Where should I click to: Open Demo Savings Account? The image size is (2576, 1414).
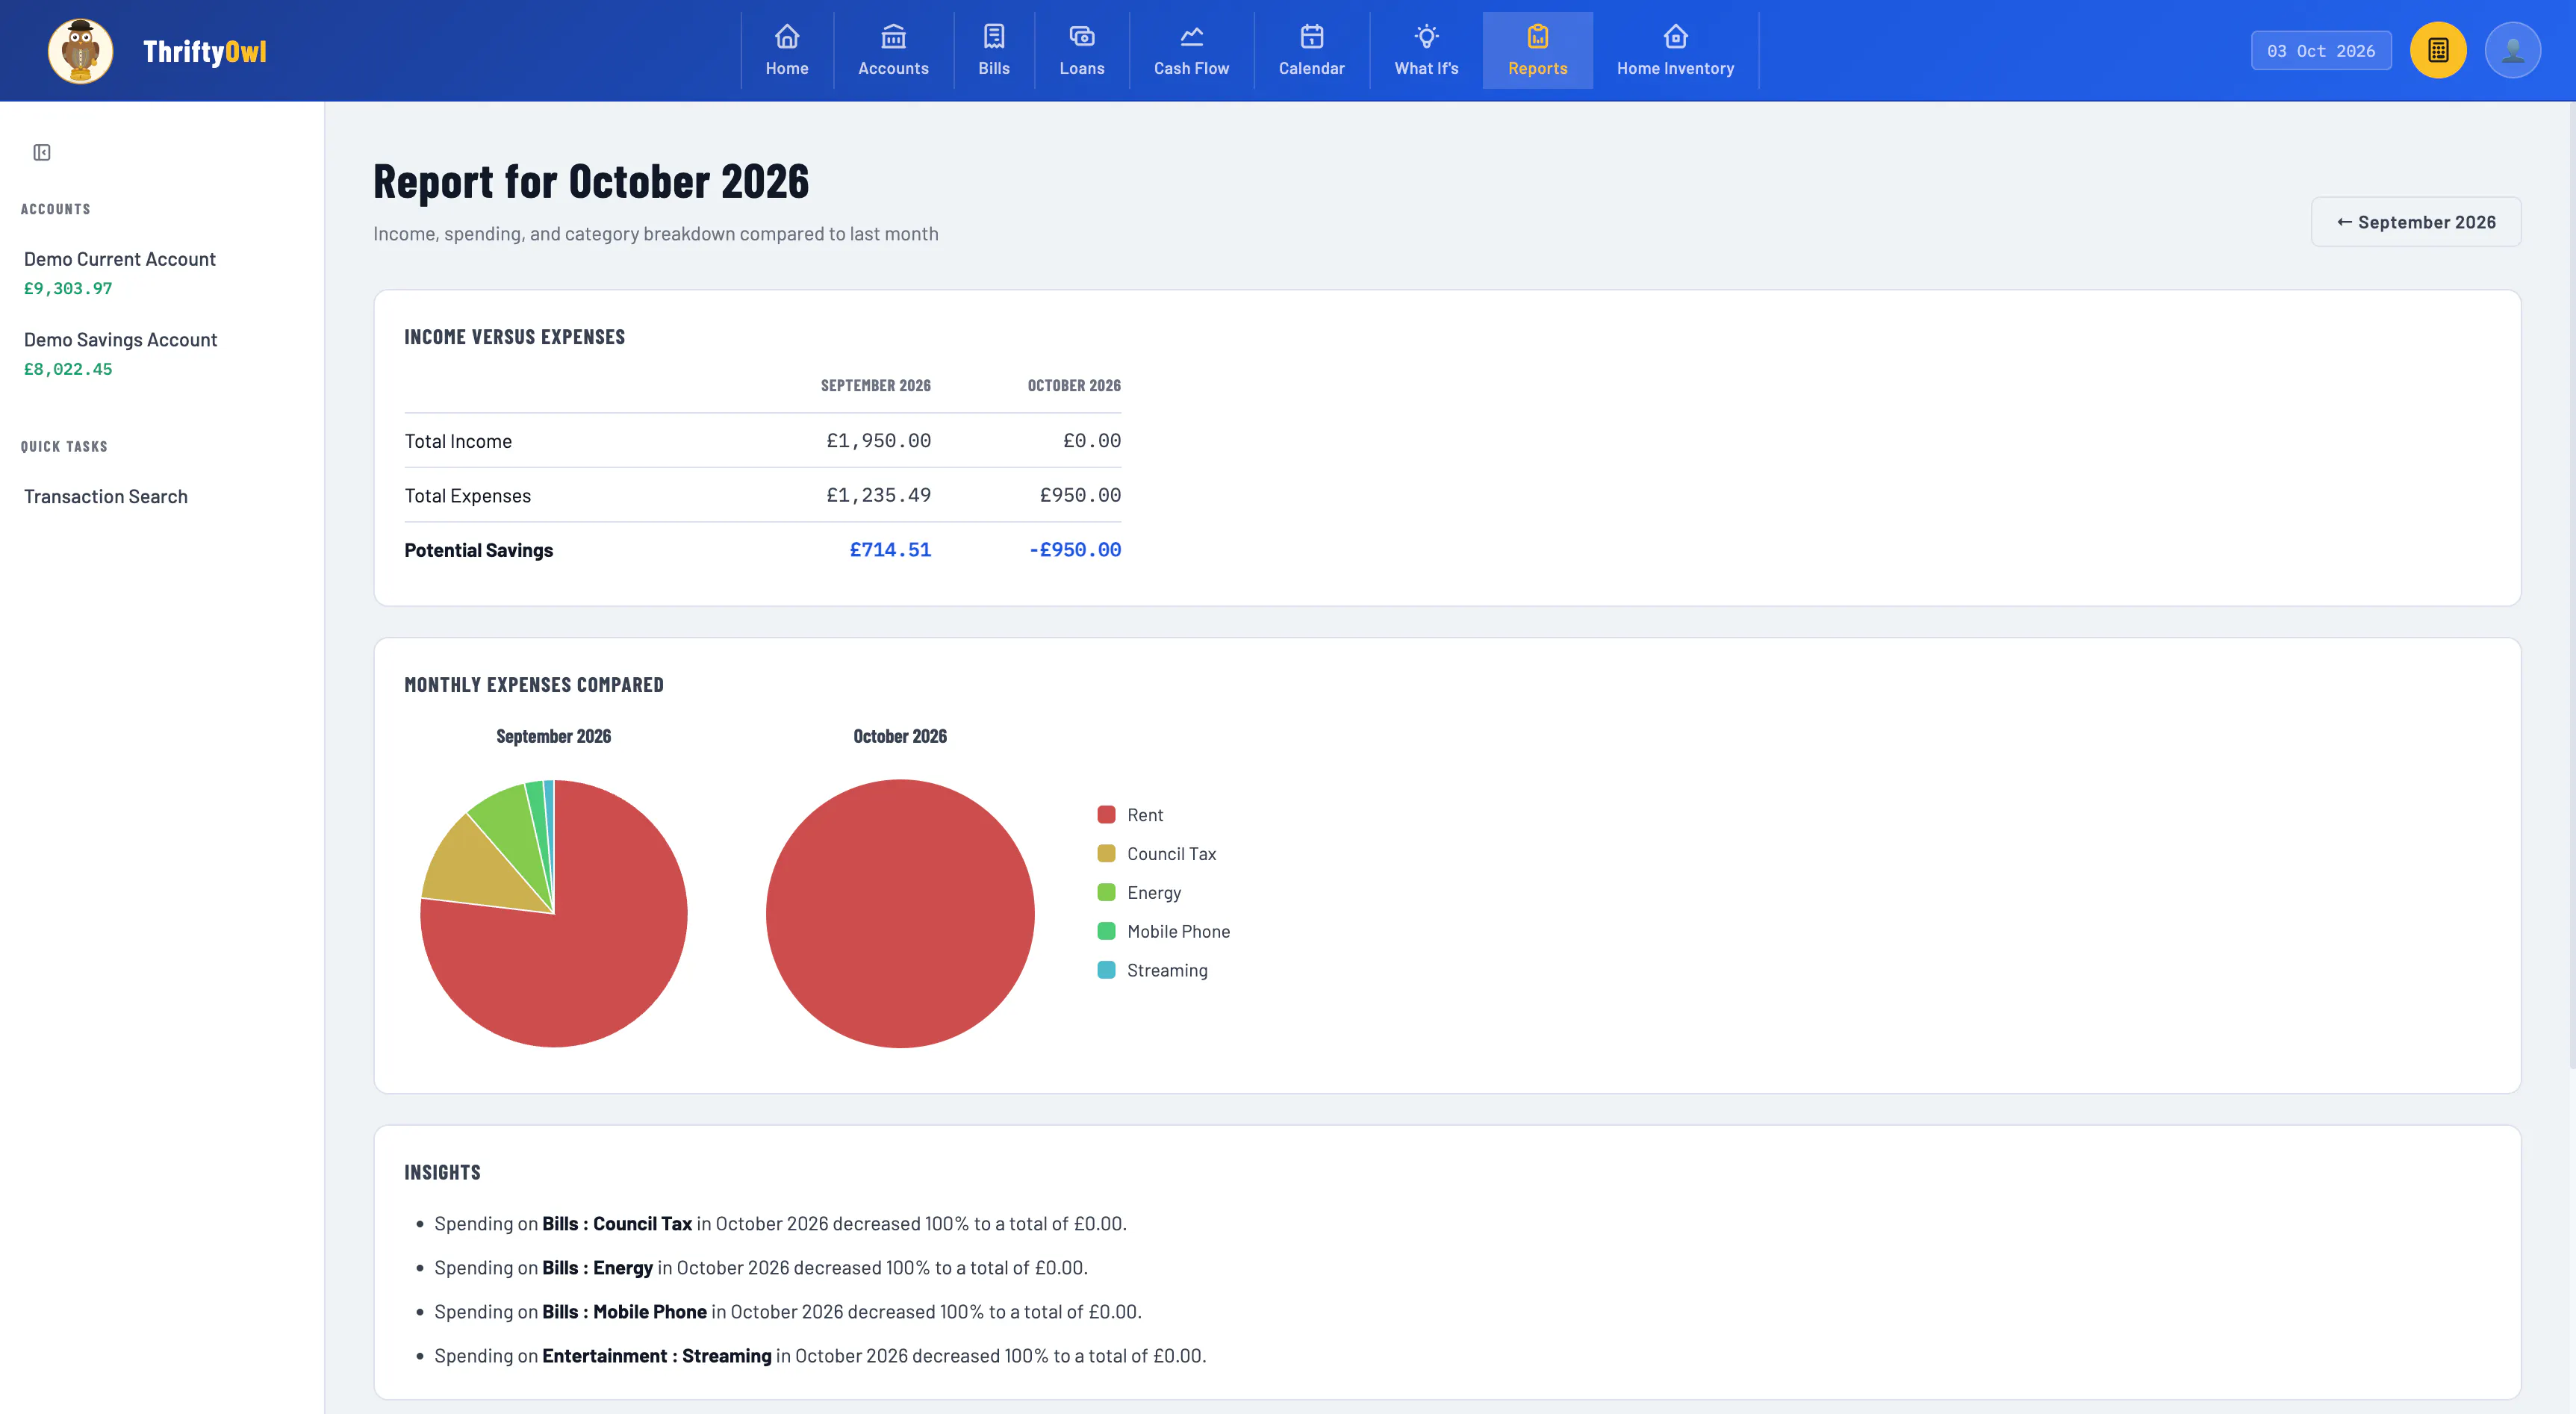pos(120,340)
